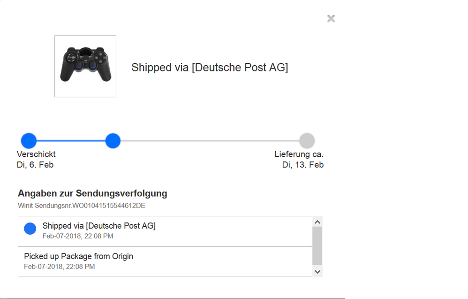Image resolution: width=468 pixels, height=299 pixels.
Task: Select the gray Lieferung milestone dot
Action: [x=307, y=140]
